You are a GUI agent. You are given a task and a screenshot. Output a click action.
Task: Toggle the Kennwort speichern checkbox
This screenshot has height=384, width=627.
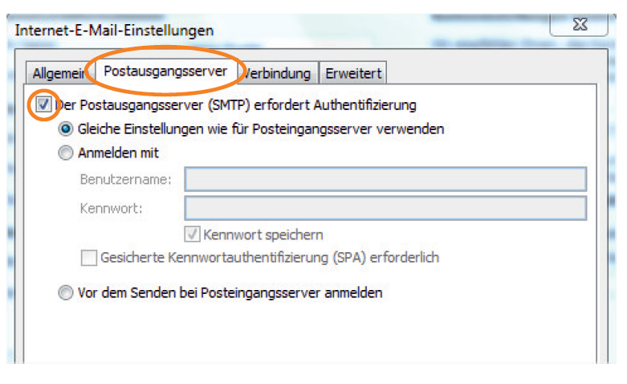point(193,235)
